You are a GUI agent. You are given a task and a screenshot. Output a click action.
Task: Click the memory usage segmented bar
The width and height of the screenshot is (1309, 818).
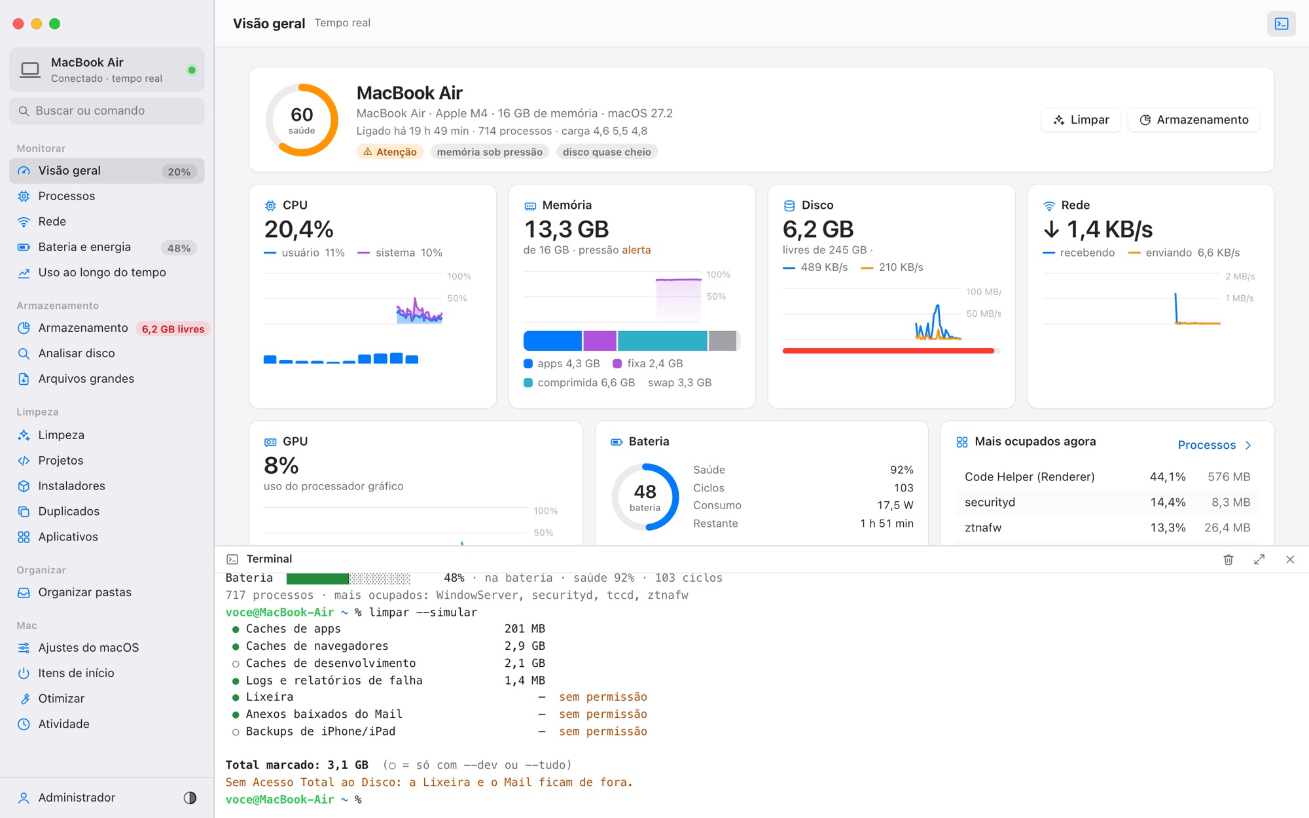[x=632, y=341]
